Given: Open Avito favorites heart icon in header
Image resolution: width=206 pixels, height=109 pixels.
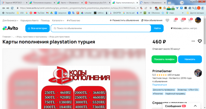Looking at the screenshot, I should point(167,20).
